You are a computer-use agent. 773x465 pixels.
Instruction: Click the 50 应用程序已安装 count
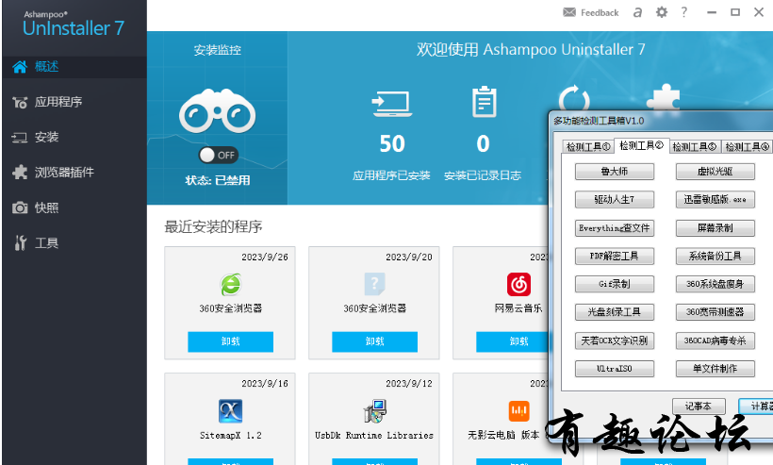tap(392, 144)
